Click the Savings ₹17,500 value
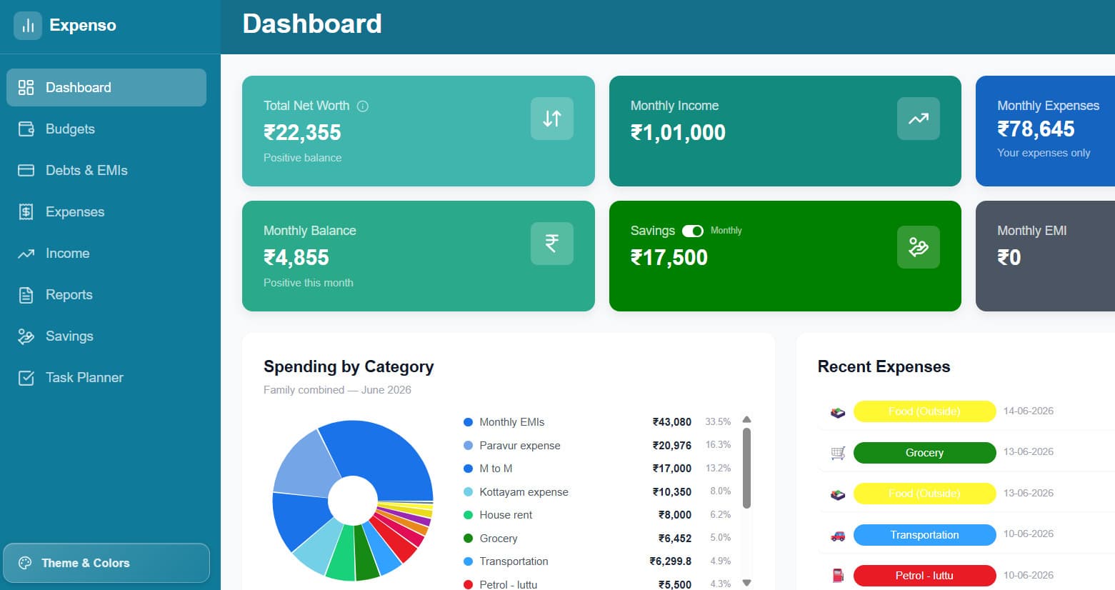The width and height of the screenshot is (1115, 590). [x=669, y=258]
